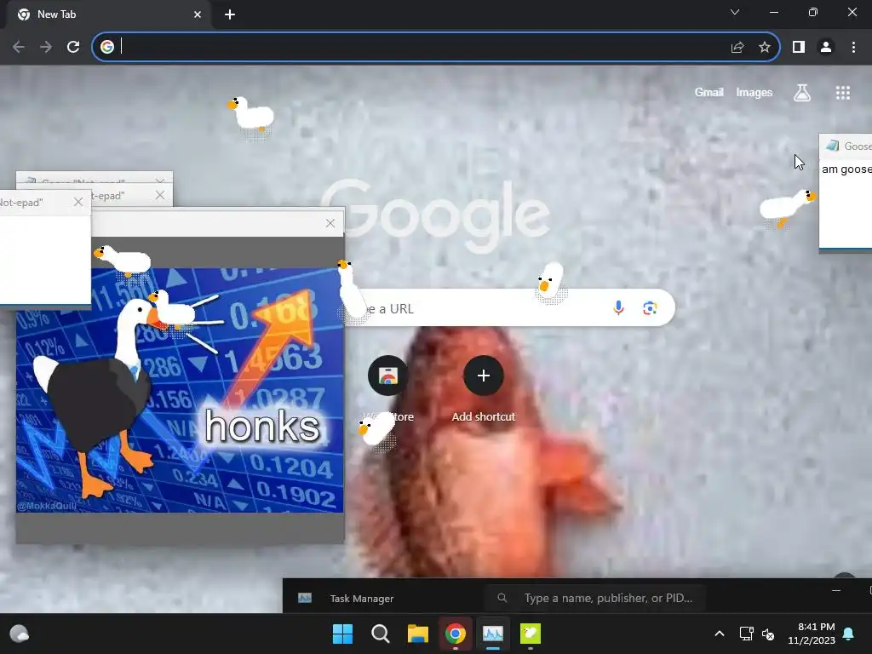Open File Explorer from the taskbar

pos(417,634)
